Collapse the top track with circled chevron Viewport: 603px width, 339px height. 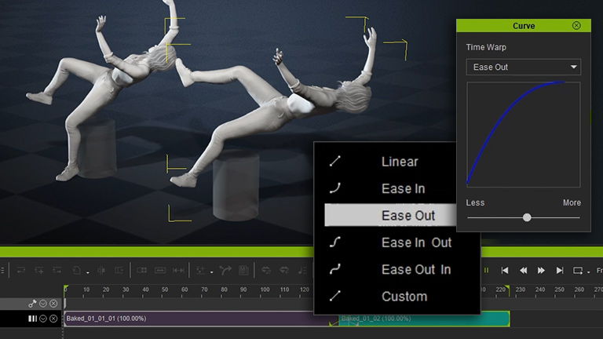pos(43,303)
